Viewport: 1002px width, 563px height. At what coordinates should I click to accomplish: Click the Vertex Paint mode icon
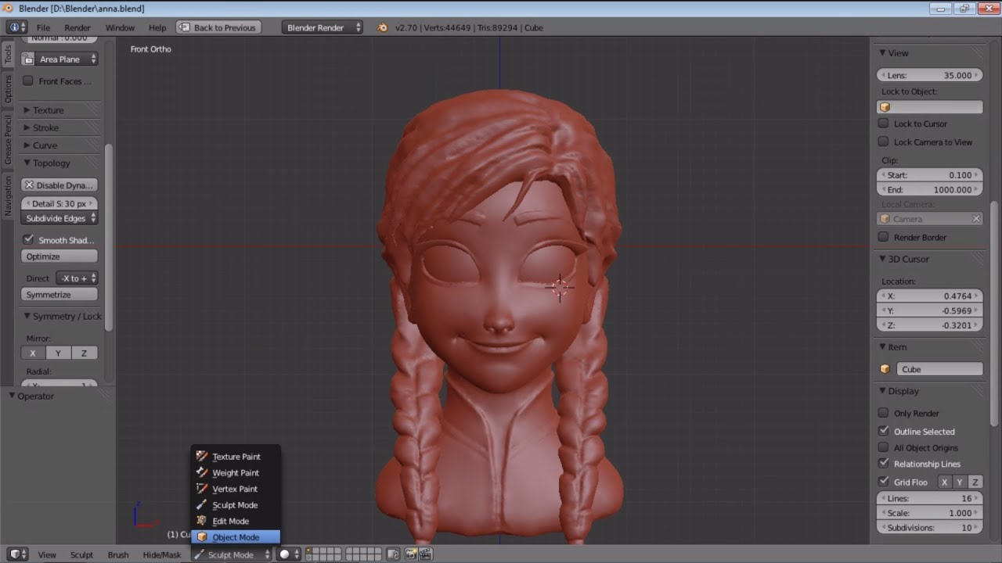[x=202, y=489]
